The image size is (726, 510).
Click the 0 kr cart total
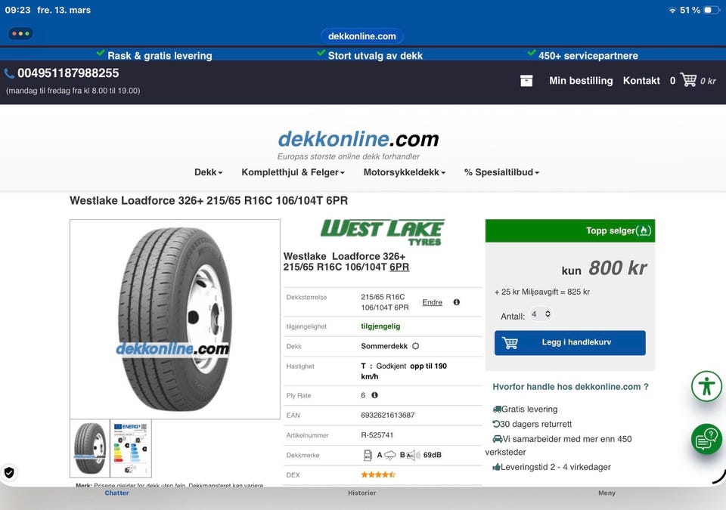pyautogui.click(x=708, y=81)
